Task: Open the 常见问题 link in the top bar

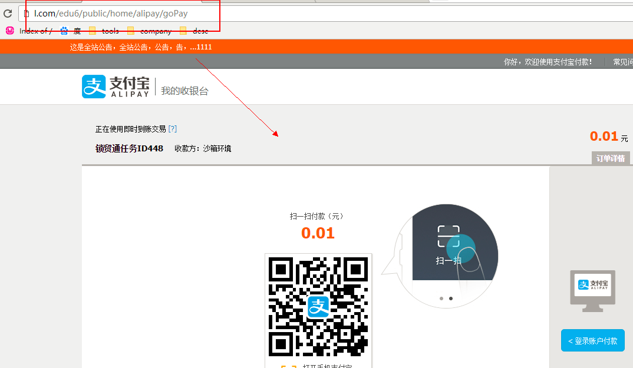Action: point(622,62)
